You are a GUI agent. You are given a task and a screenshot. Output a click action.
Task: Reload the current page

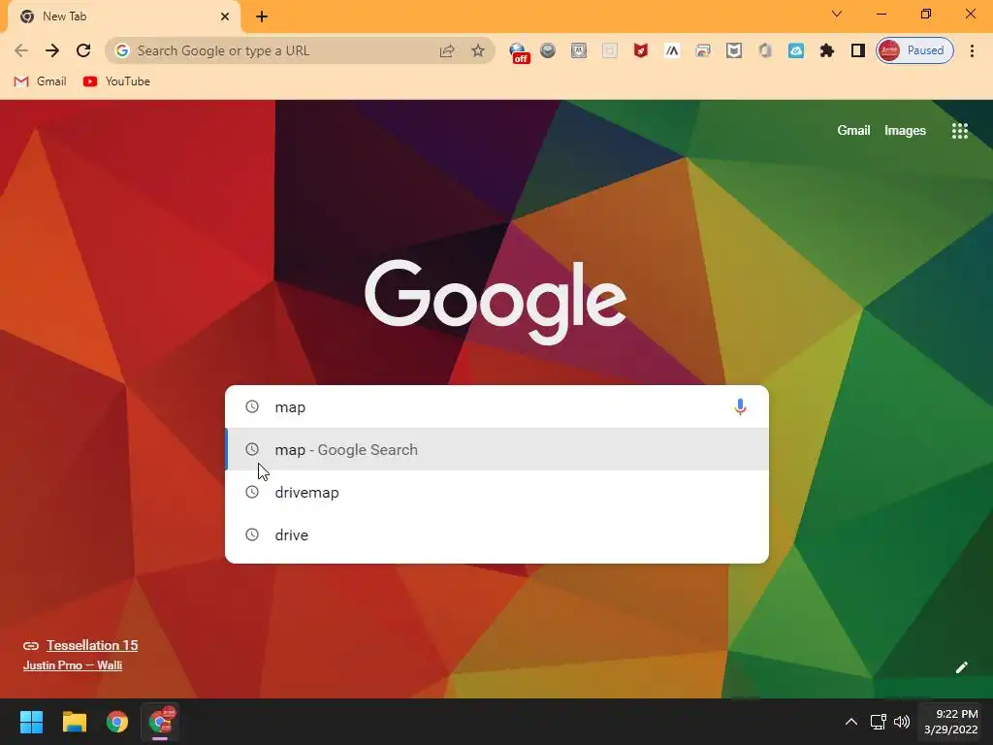pos(83,50)
